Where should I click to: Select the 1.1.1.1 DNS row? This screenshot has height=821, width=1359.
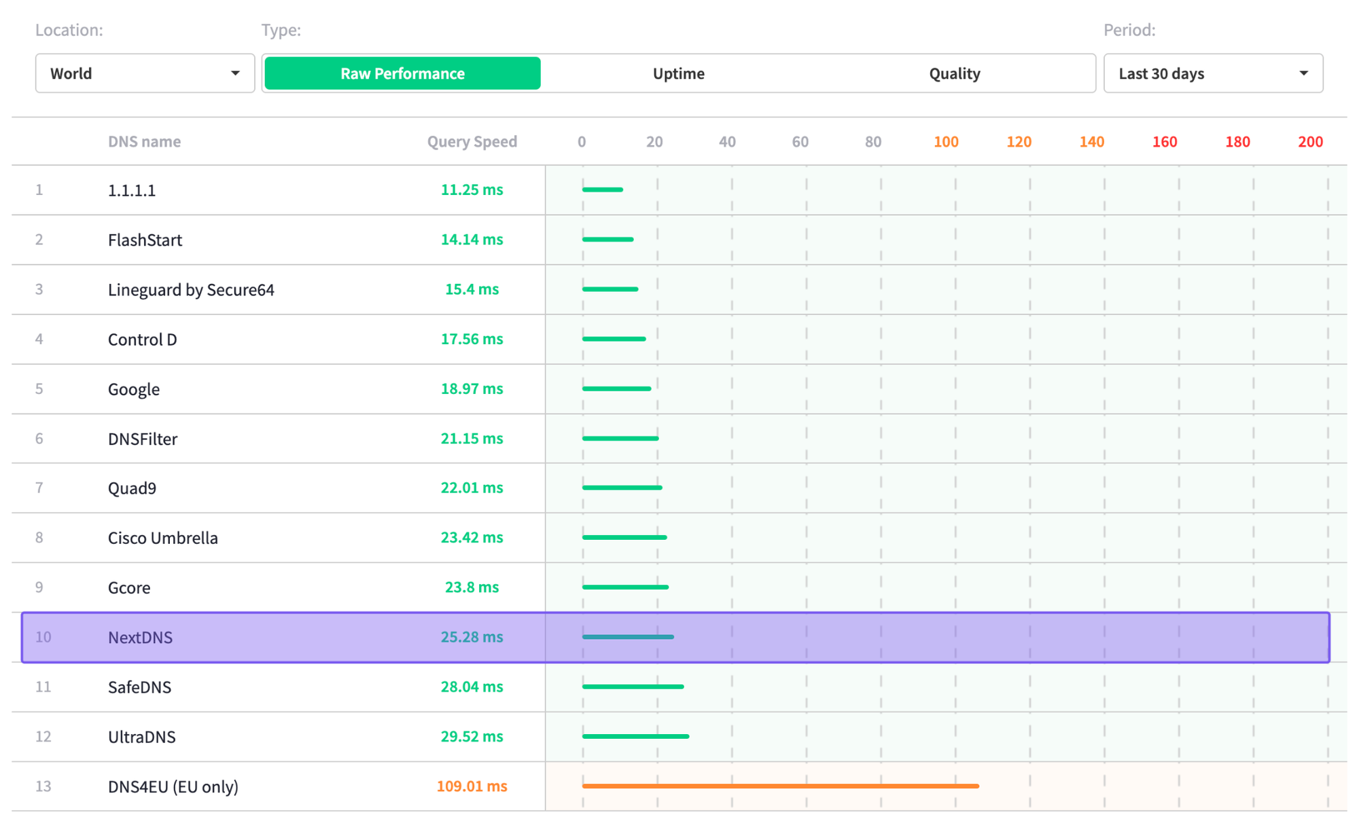[132, 190]
